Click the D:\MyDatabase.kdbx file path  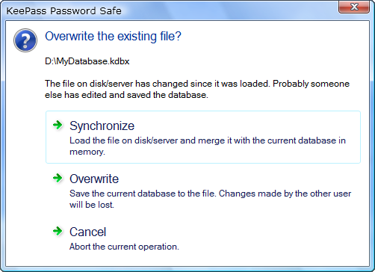pos(87,61)
